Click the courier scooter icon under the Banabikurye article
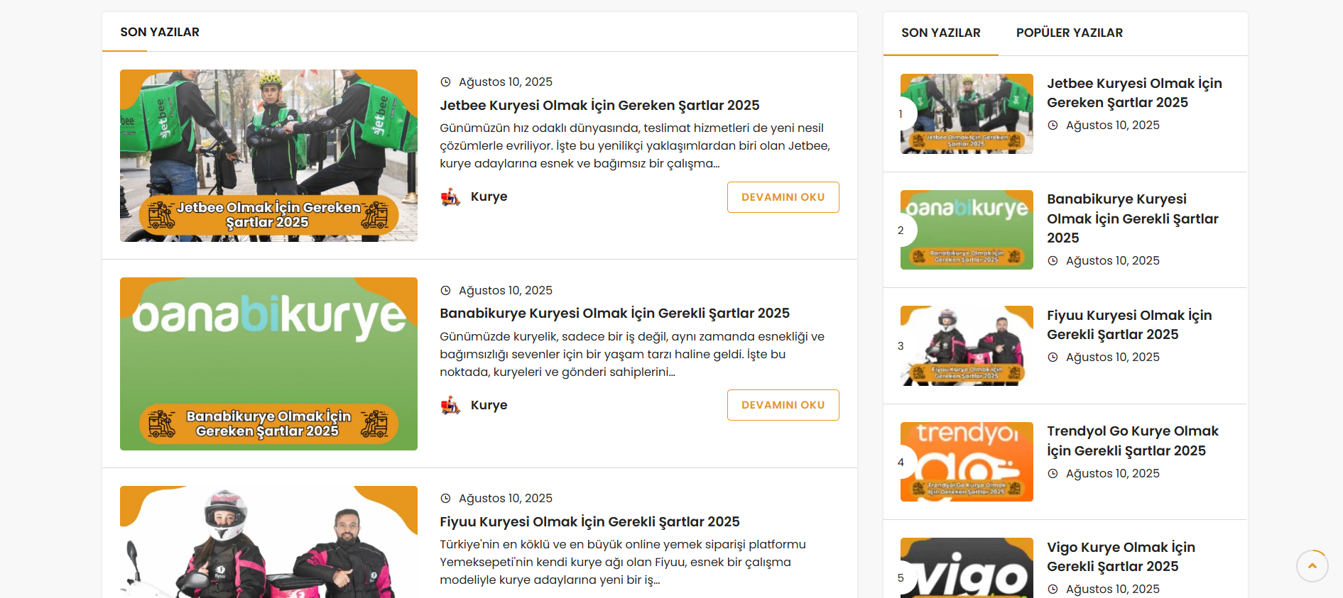The width and height of the screenshot is (1343, 598). (x=450, y=405)
